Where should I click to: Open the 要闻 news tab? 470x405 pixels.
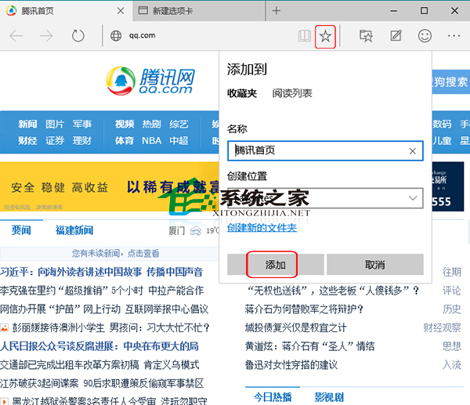click(x=21, y=230)
